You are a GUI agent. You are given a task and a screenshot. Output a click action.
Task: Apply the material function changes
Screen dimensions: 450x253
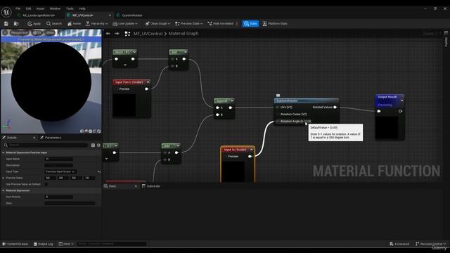pos(34,23)
